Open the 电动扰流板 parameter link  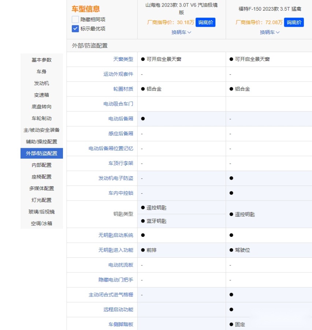pos(121,265)
